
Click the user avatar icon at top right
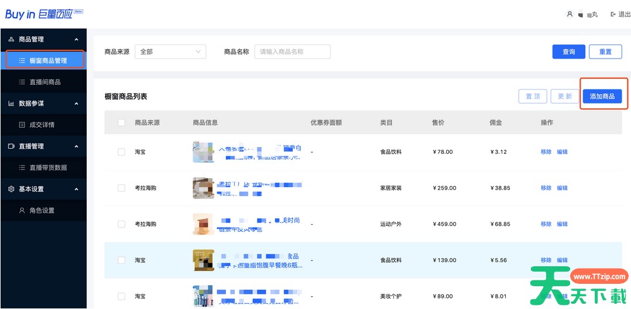coord(570,14)
